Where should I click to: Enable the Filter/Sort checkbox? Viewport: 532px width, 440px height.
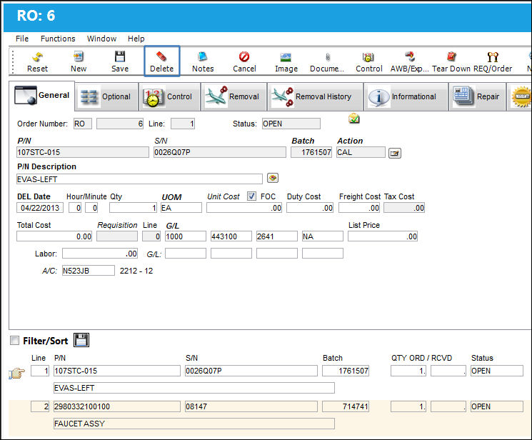point(14,340)
